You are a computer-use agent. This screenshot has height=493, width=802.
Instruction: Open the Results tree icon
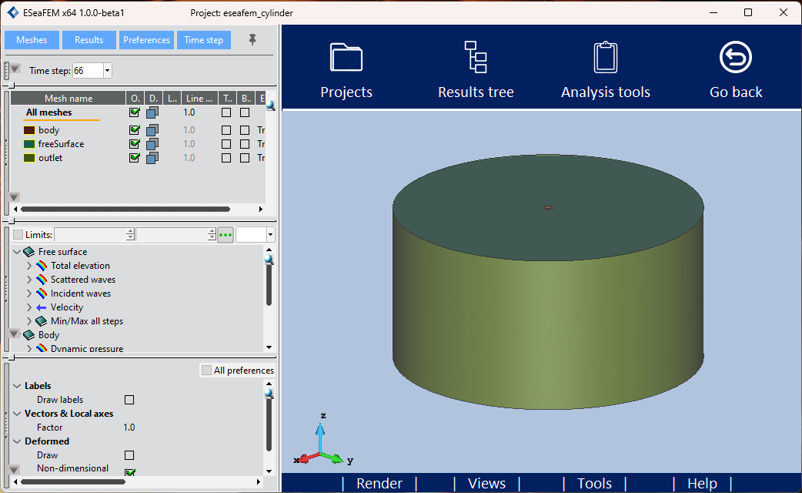476,57
